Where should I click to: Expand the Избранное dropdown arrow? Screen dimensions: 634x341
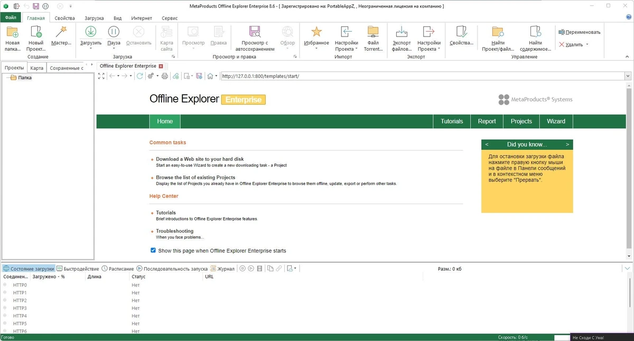[316, 49]
